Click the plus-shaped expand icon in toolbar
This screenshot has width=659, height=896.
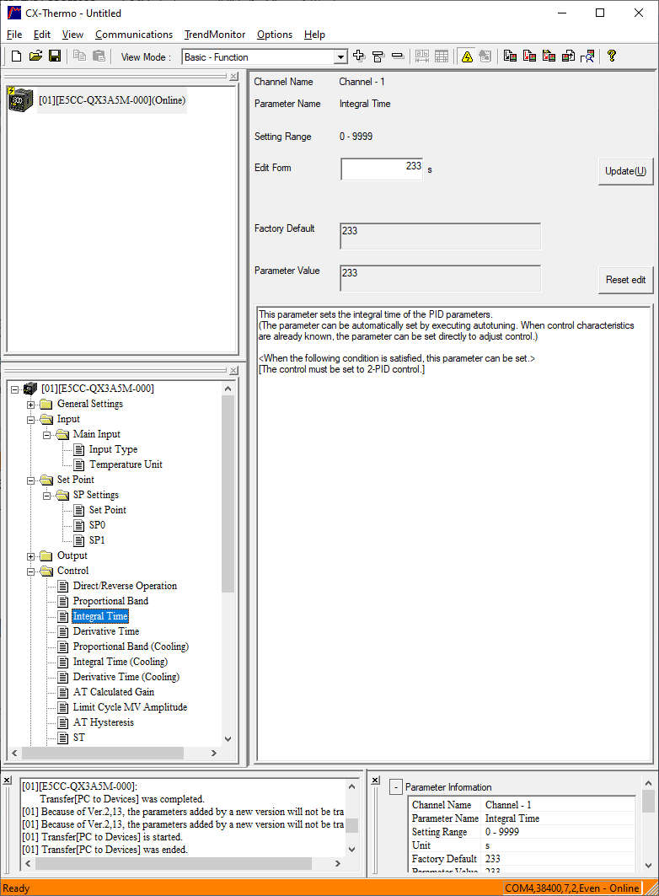tap(359, 56)
